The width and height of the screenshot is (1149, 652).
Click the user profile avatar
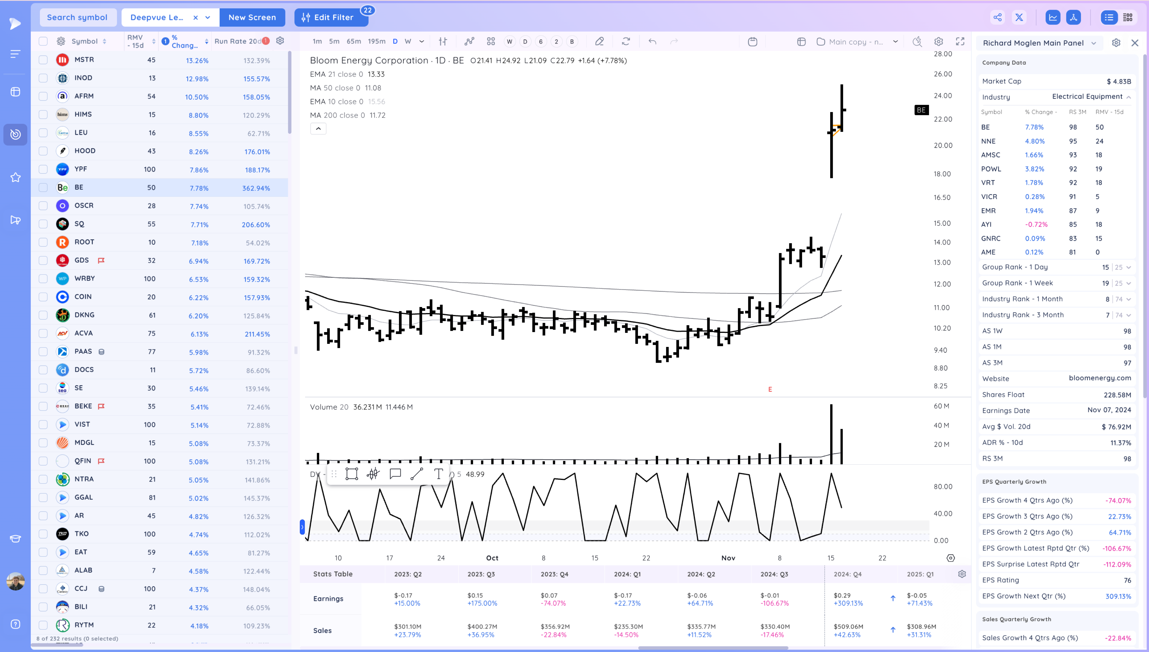point(16,581)
